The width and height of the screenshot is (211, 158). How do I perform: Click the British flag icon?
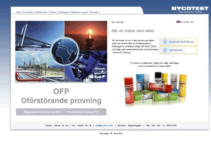pos(178,22)
